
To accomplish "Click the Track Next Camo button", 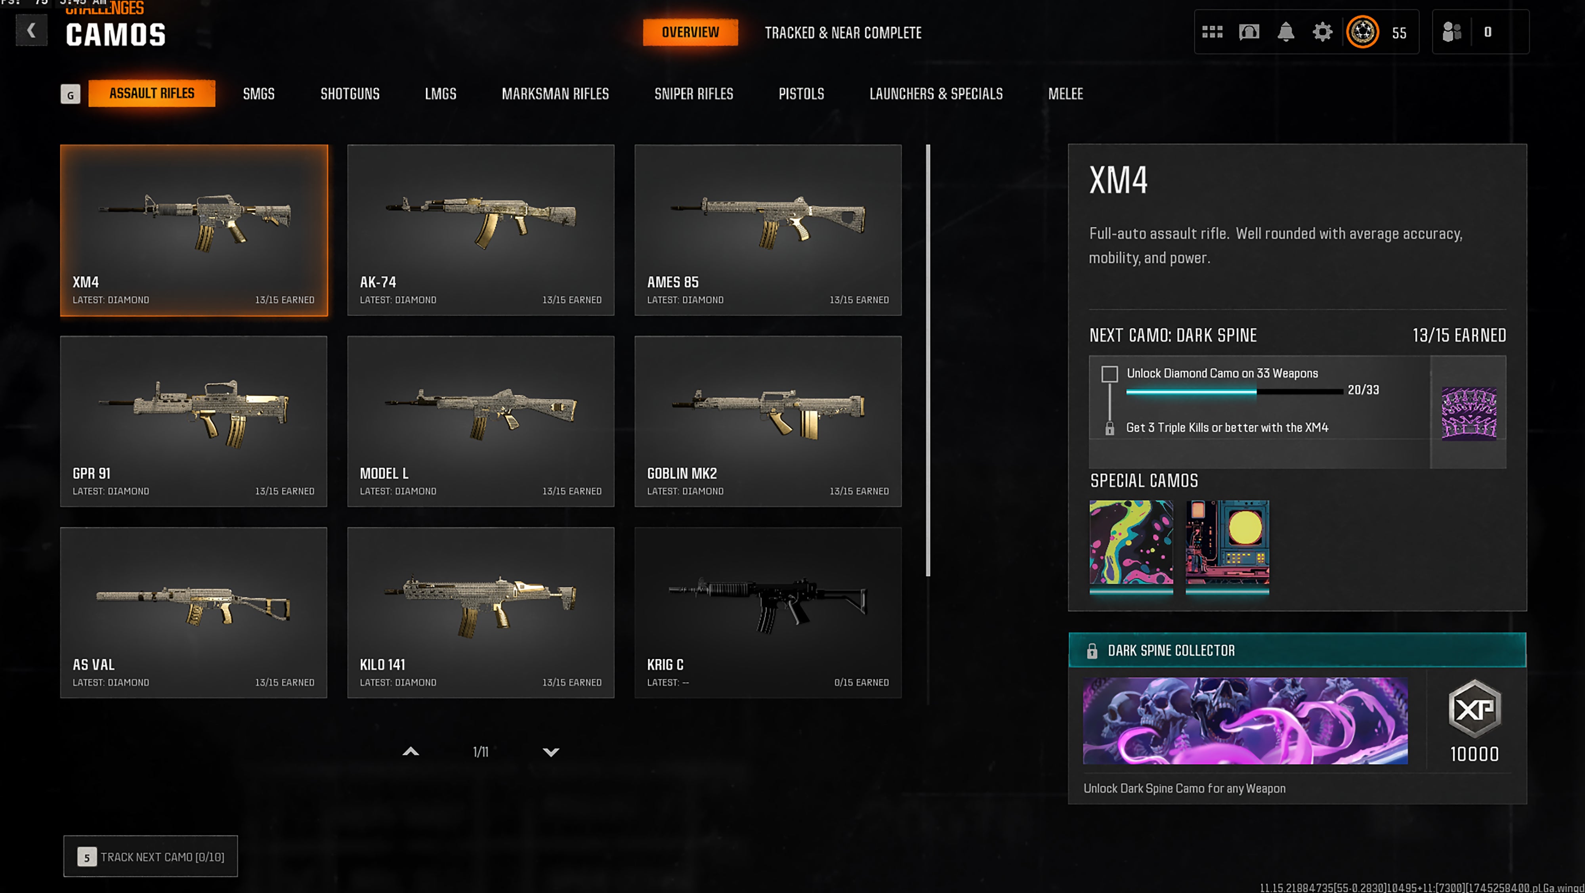I will [151, 856].
